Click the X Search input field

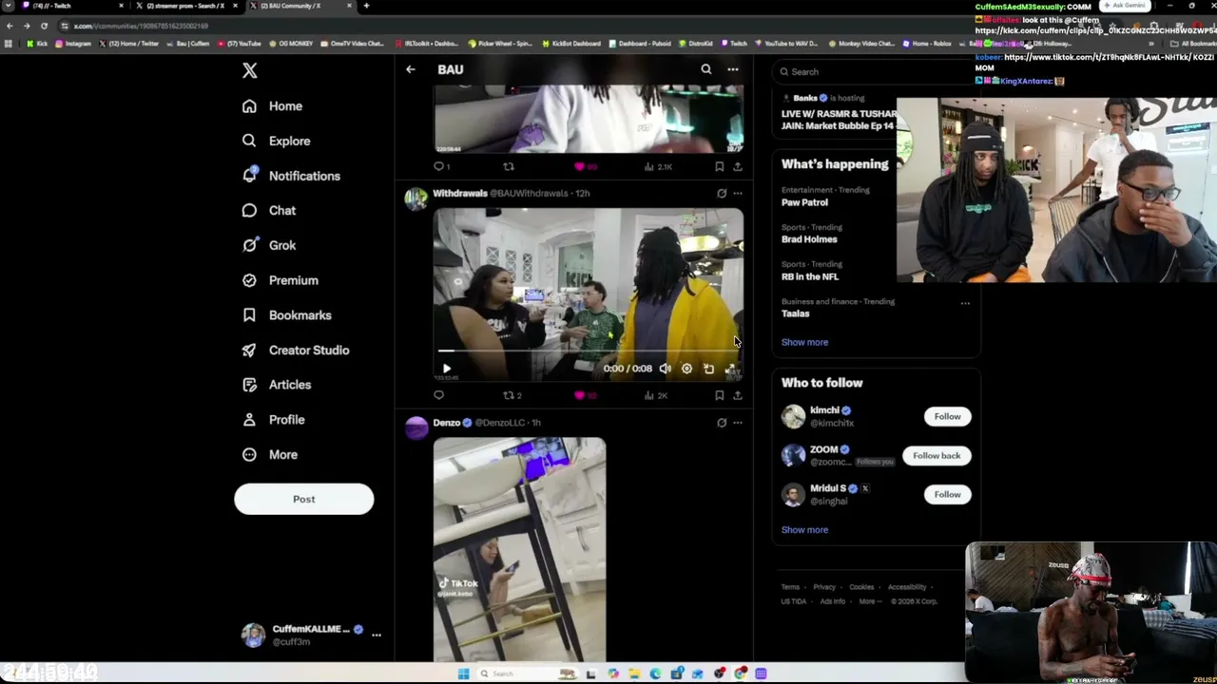[x=876, y=71]
